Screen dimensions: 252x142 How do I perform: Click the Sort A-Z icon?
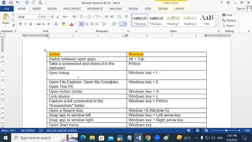coord(119,17)
